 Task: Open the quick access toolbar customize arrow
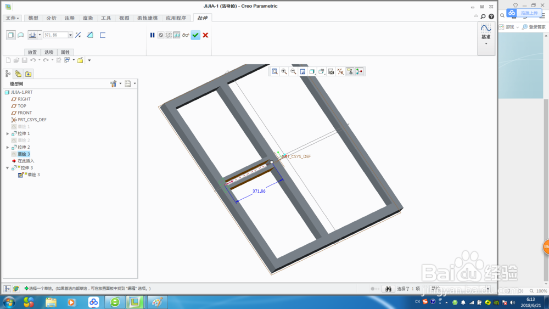point(89,60)
